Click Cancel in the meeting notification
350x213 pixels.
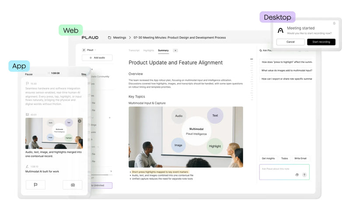tap(290, 42)
